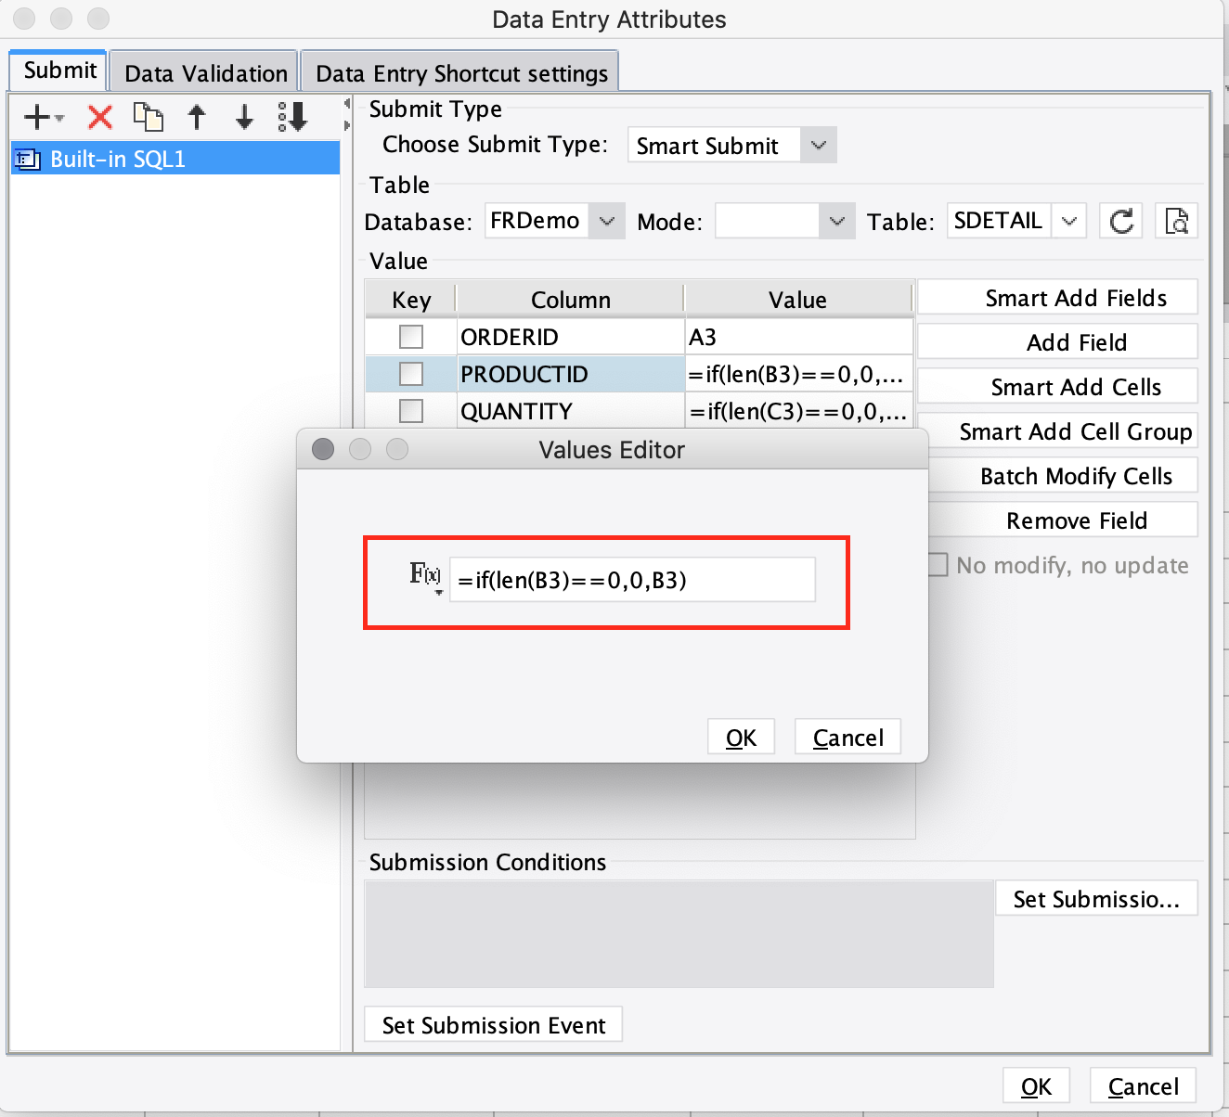Open the FRDemo database dropdown
This screenshot has width=1229, height=1117.
[x=607, y=221]
